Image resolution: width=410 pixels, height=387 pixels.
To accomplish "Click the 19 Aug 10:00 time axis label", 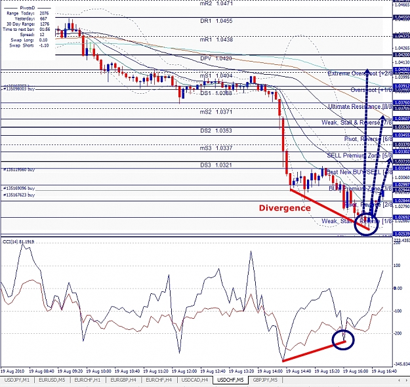I will click(98, 371).
